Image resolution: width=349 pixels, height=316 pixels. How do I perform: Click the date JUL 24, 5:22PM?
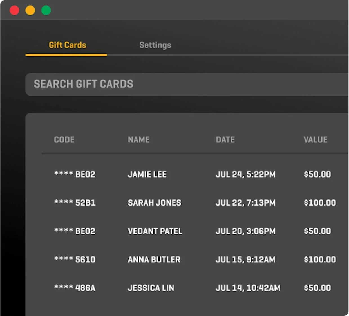(245, 174)
